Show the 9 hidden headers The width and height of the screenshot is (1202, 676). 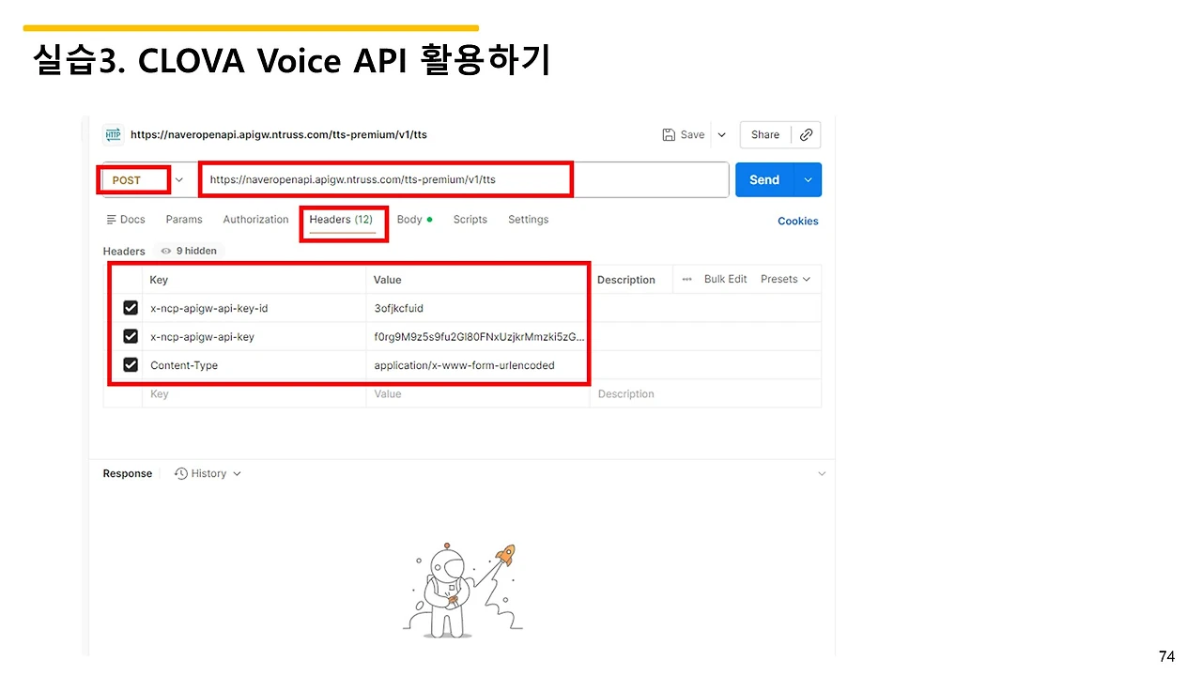point(189,251)
